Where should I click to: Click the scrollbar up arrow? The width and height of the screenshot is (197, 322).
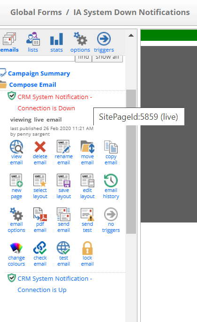point(131,35)
